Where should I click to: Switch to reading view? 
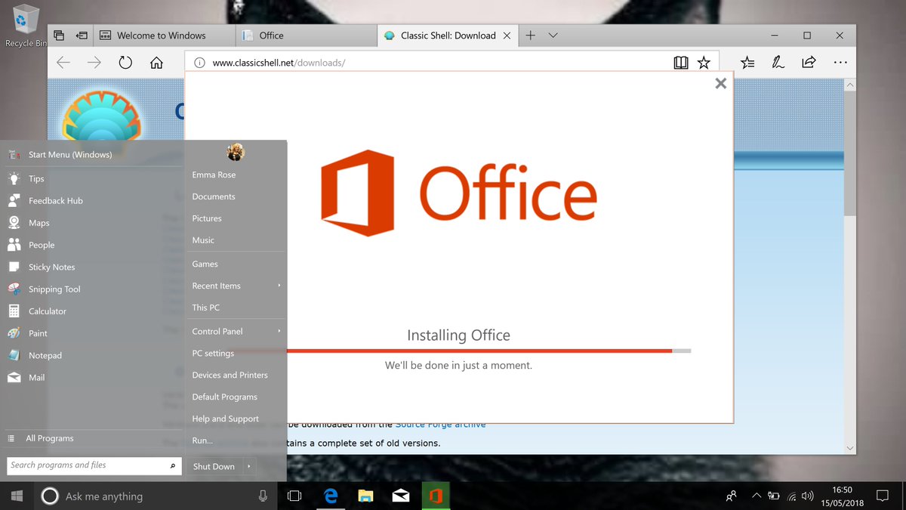click(681, 63)
